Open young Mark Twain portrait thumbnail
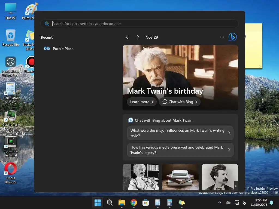The width and height of the screenshot is (279, 209). tap(220, 177)
